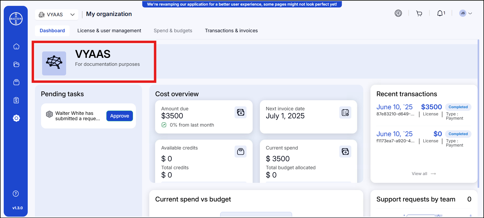
Task: Click the Next invoice date calendar icon
Action: 345,112
